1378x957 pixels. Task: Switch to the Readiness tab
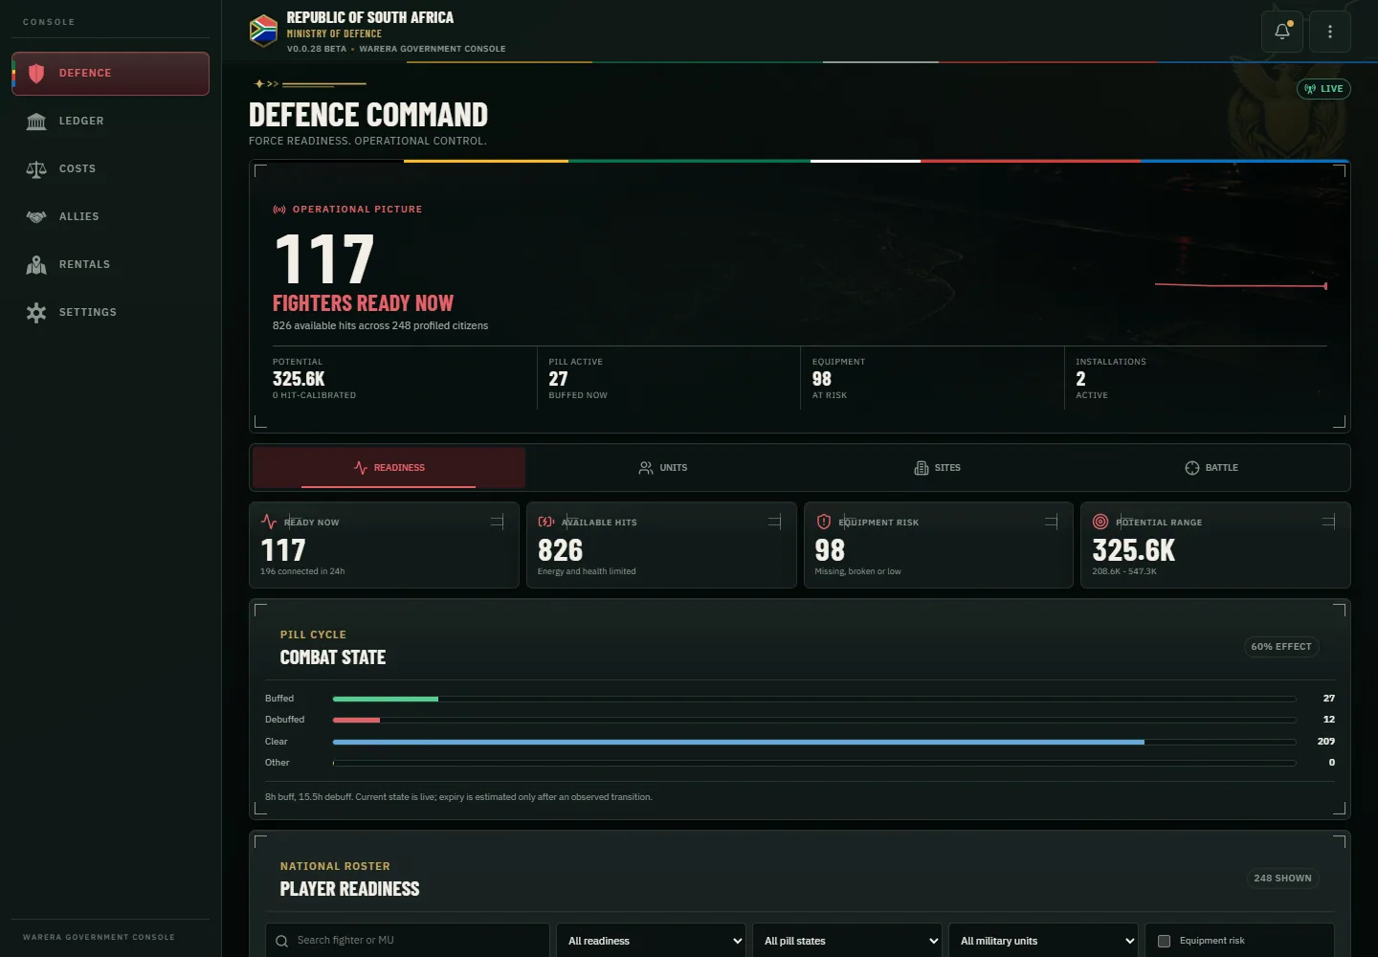pos(389,468)
